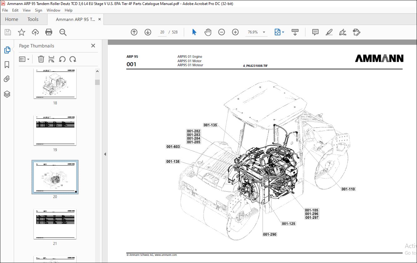Close the Ammann ARP 95 document tab
Viewport: 417px width, 263px height.
(x=100, y=19)
